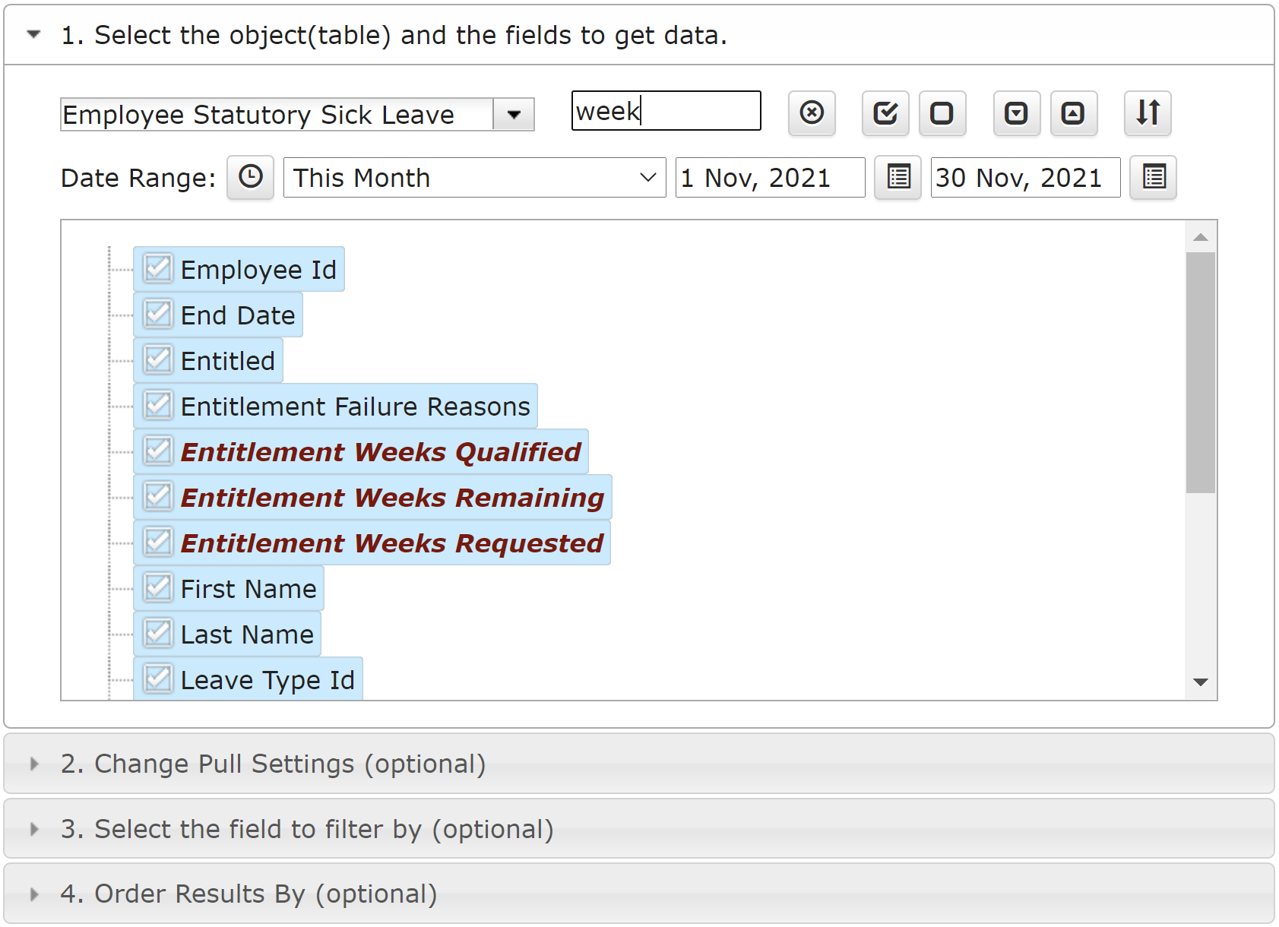Click the collapse-all tree icon

pos(1074,113)
